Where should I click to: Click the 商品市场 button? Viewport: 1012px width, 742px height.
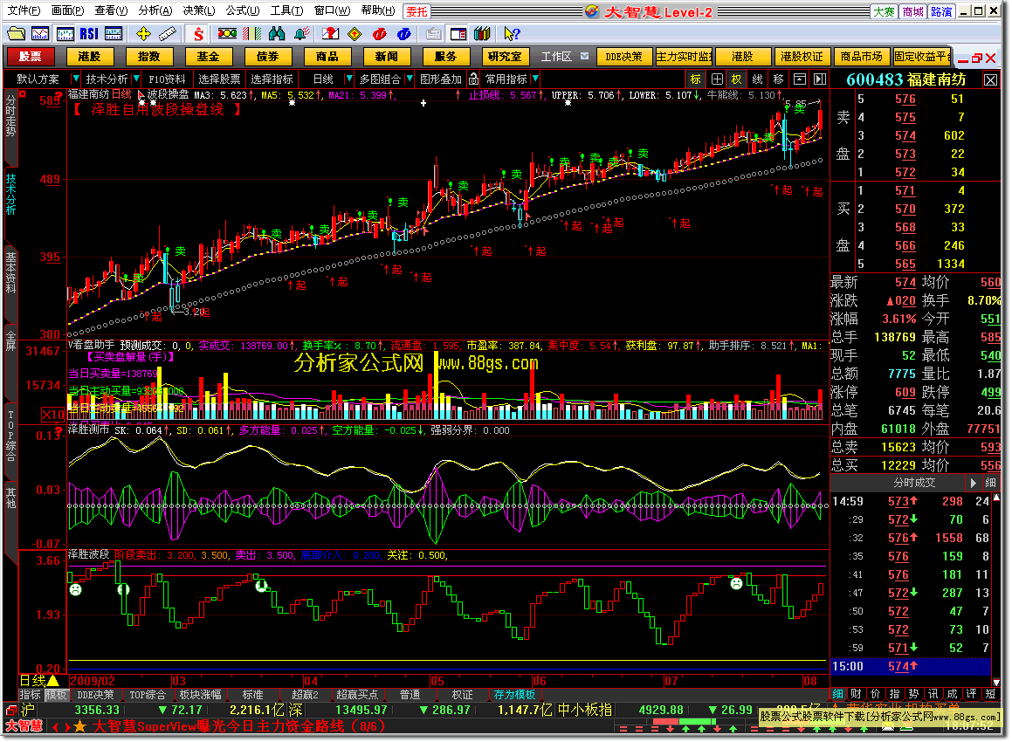(x=861, y=57)
